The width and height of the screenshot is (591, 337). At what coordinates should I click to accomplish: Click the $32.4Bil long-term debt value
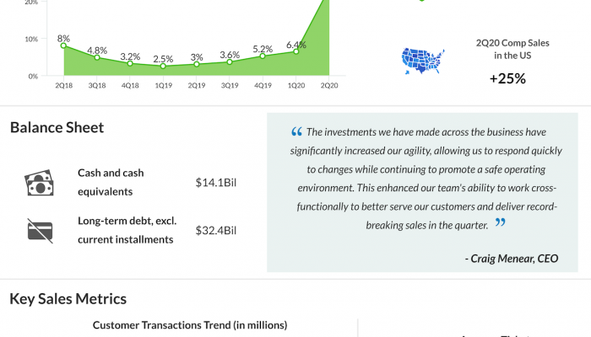click(215, 230)
